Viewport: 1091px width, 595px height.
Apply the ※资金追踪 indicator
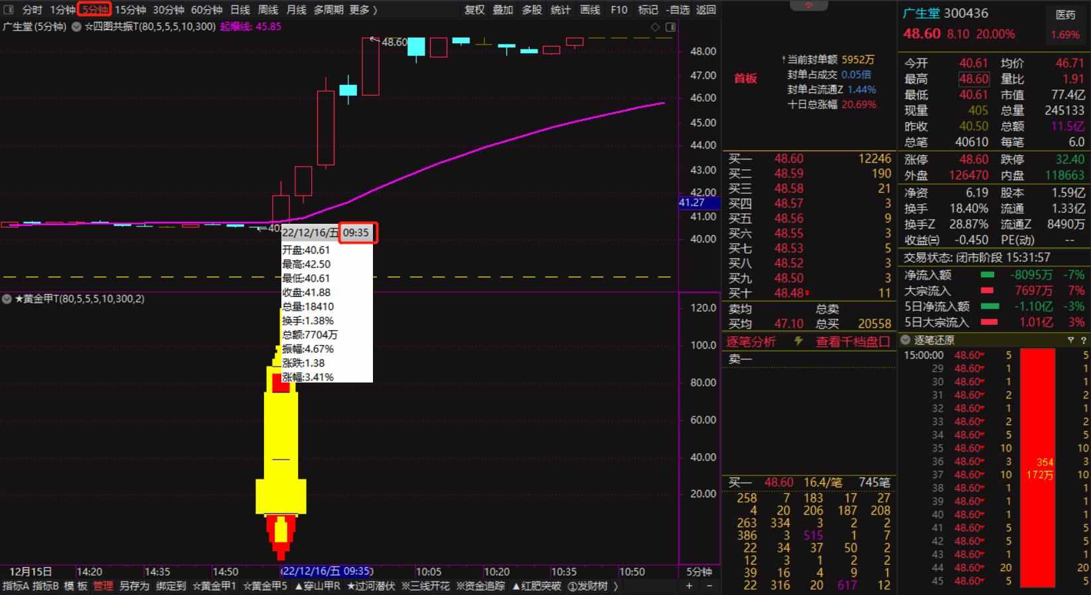pos(480,586)
